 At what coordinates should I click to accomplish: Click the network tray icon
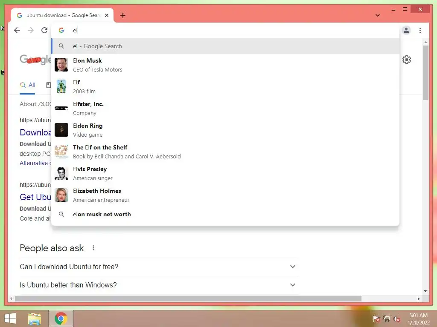pos(387,319)
